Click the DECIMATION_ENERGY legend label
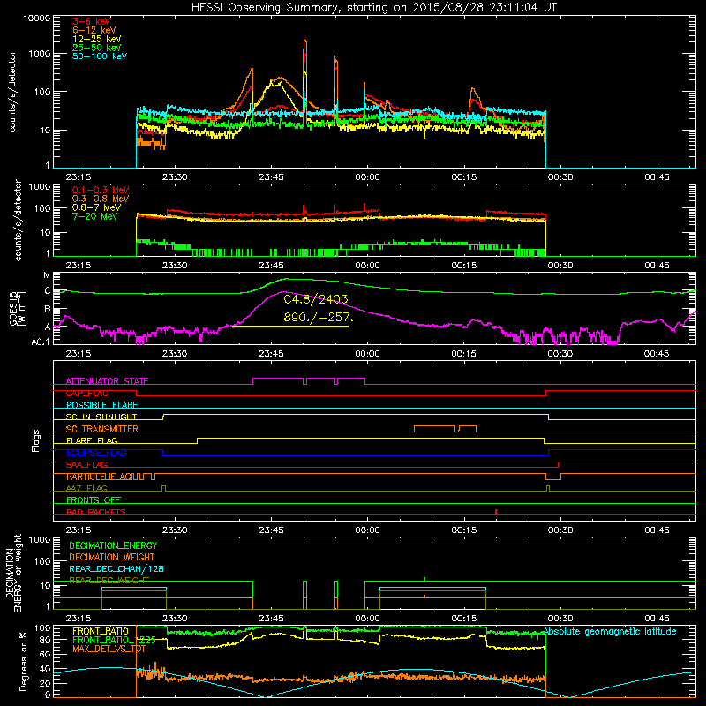706x706 pixels. coord(113,545)
